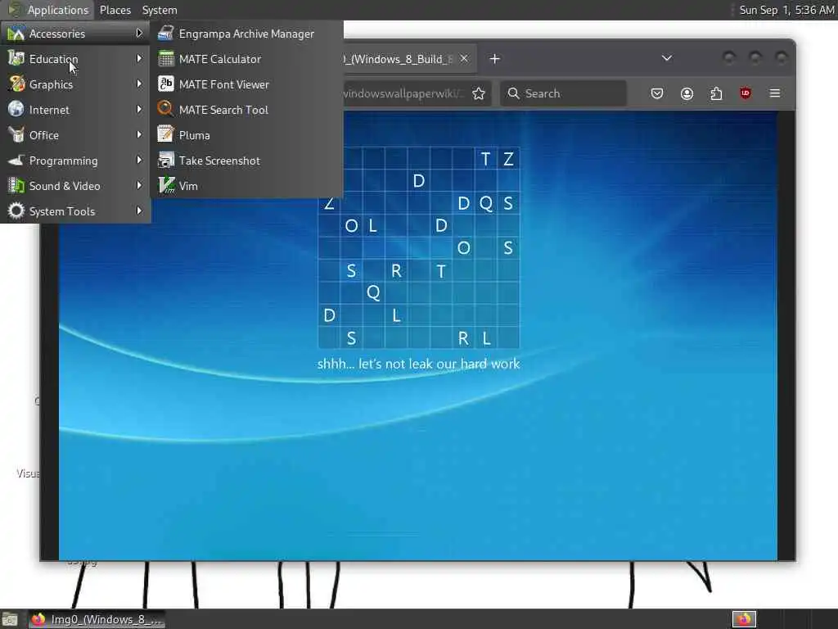The width and height of the screenshot is (838, 629).
Task: Open Pocket save icon in Firefox
Action: click(x=657, y=93)
